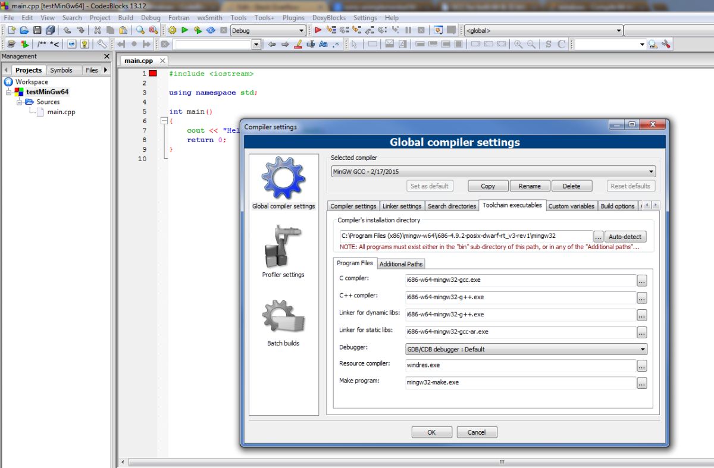Switch to the Symbols tab in Management

tap(61, 70)
